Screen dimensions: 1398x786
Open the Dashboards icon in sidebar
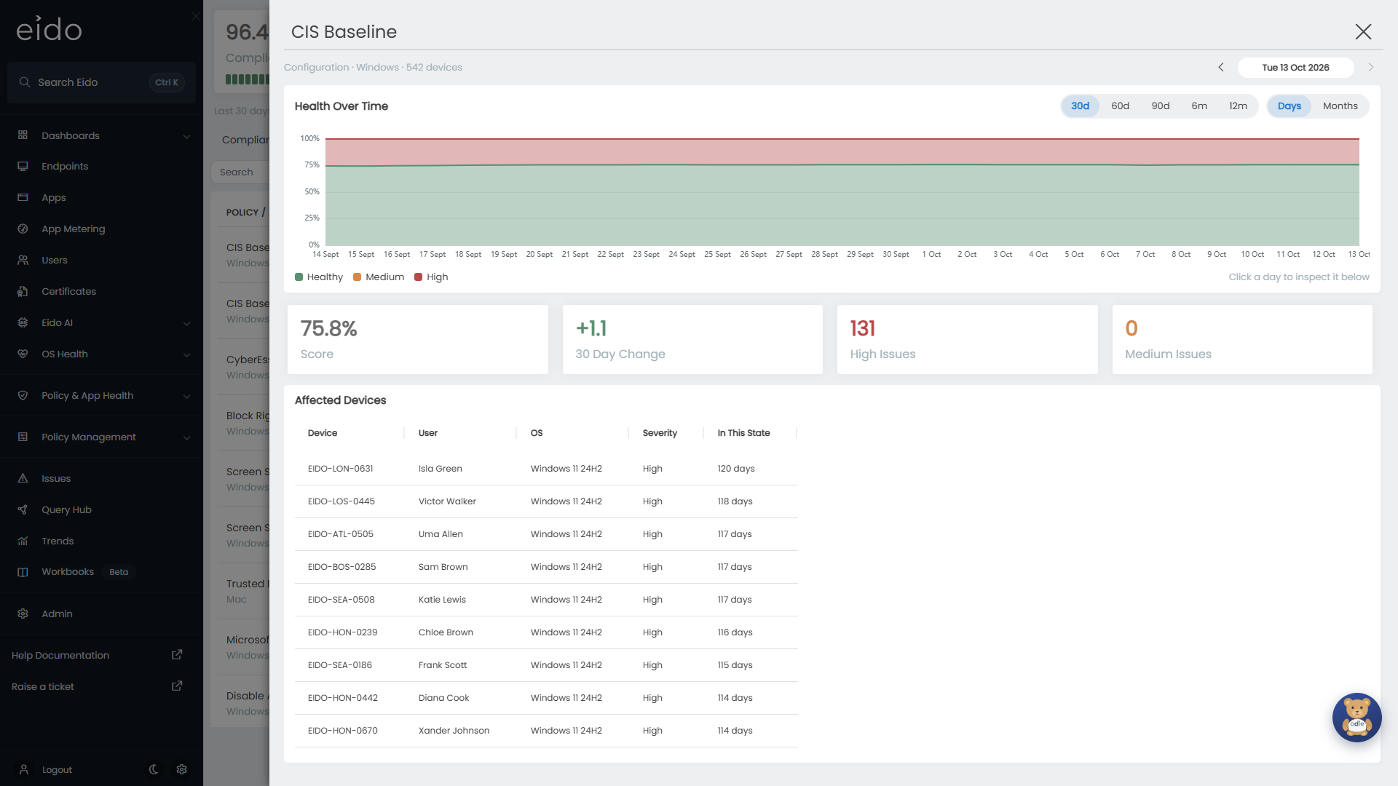23,135
